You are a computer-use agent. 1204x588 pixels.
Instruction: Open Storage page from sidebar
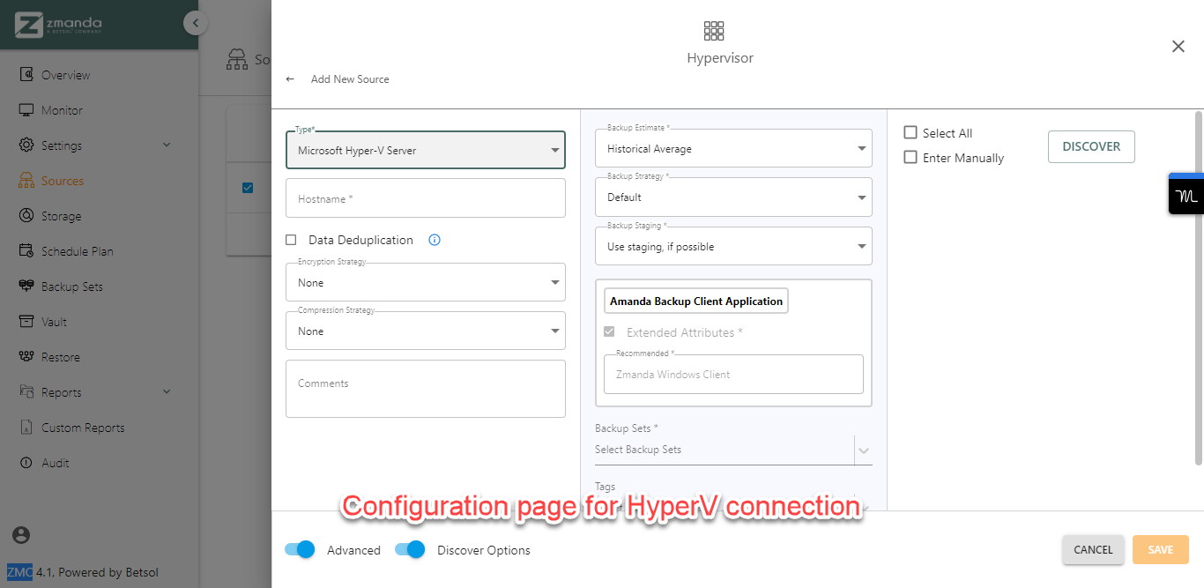tap(61, 216)
